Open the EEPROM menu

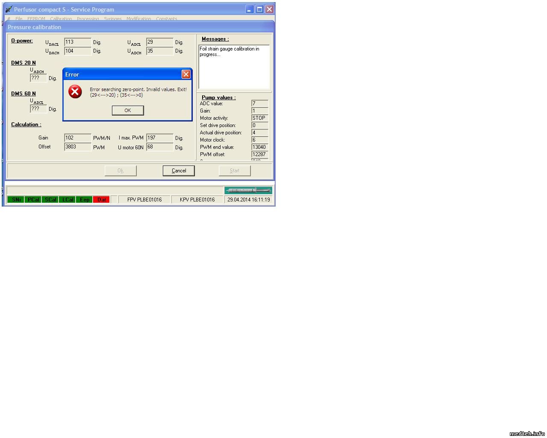point(36,19)
